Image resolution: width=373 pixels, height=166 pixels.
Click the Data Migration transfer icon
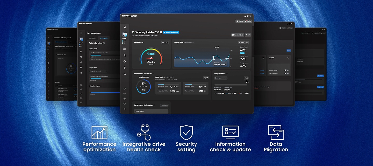coord(276,133)
